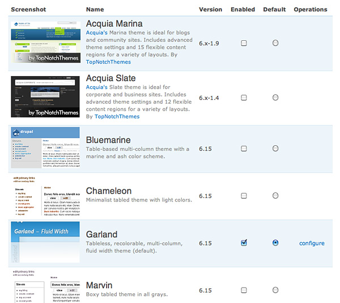Follow Acquia's link in Marina description

click(x=96, y=32)
